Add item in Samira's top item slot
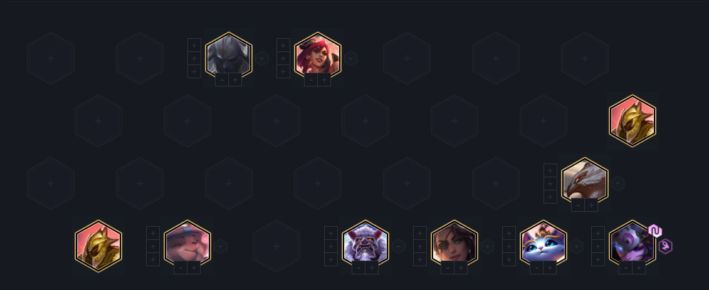Screen dimensions: 709x290 coord(419,233)
